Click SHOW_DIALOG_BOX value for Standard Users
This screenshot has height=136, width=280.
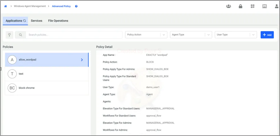[x=157, y=76]
